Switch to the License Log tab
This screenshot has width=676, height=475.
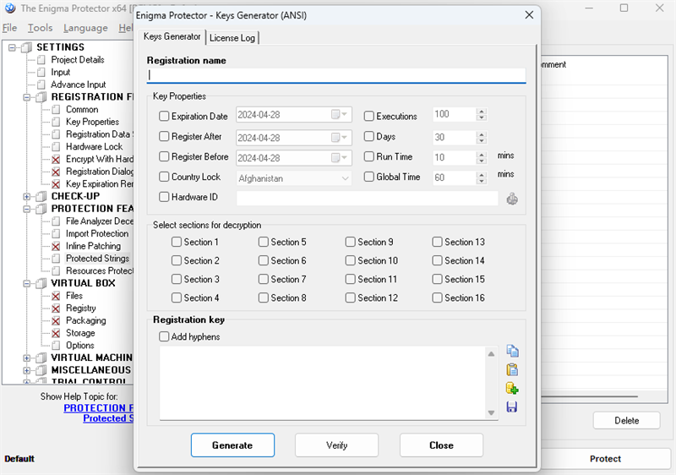pos(232,38)
